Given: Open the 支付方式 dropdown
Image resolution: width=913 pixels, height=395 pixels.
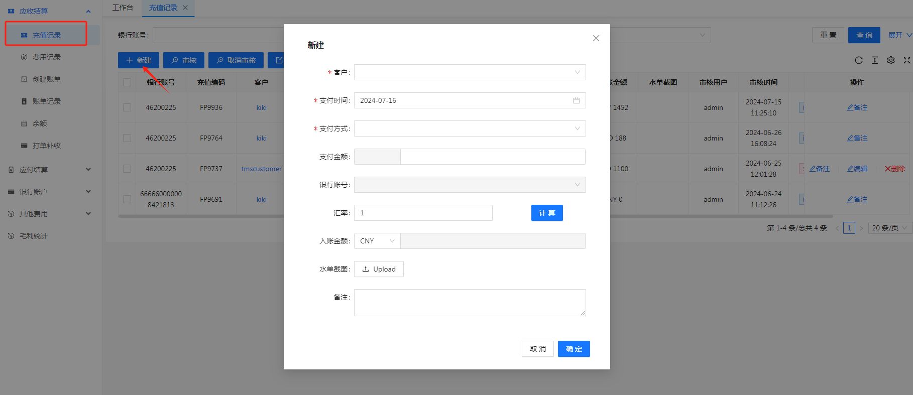Looking at the screenshot, I should click(x=470, y=128).
